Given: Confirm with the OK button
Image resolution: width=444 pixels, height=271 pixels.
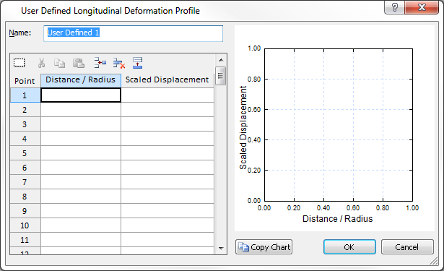Looking at the screenshot, I should click(x=349, y=247).
